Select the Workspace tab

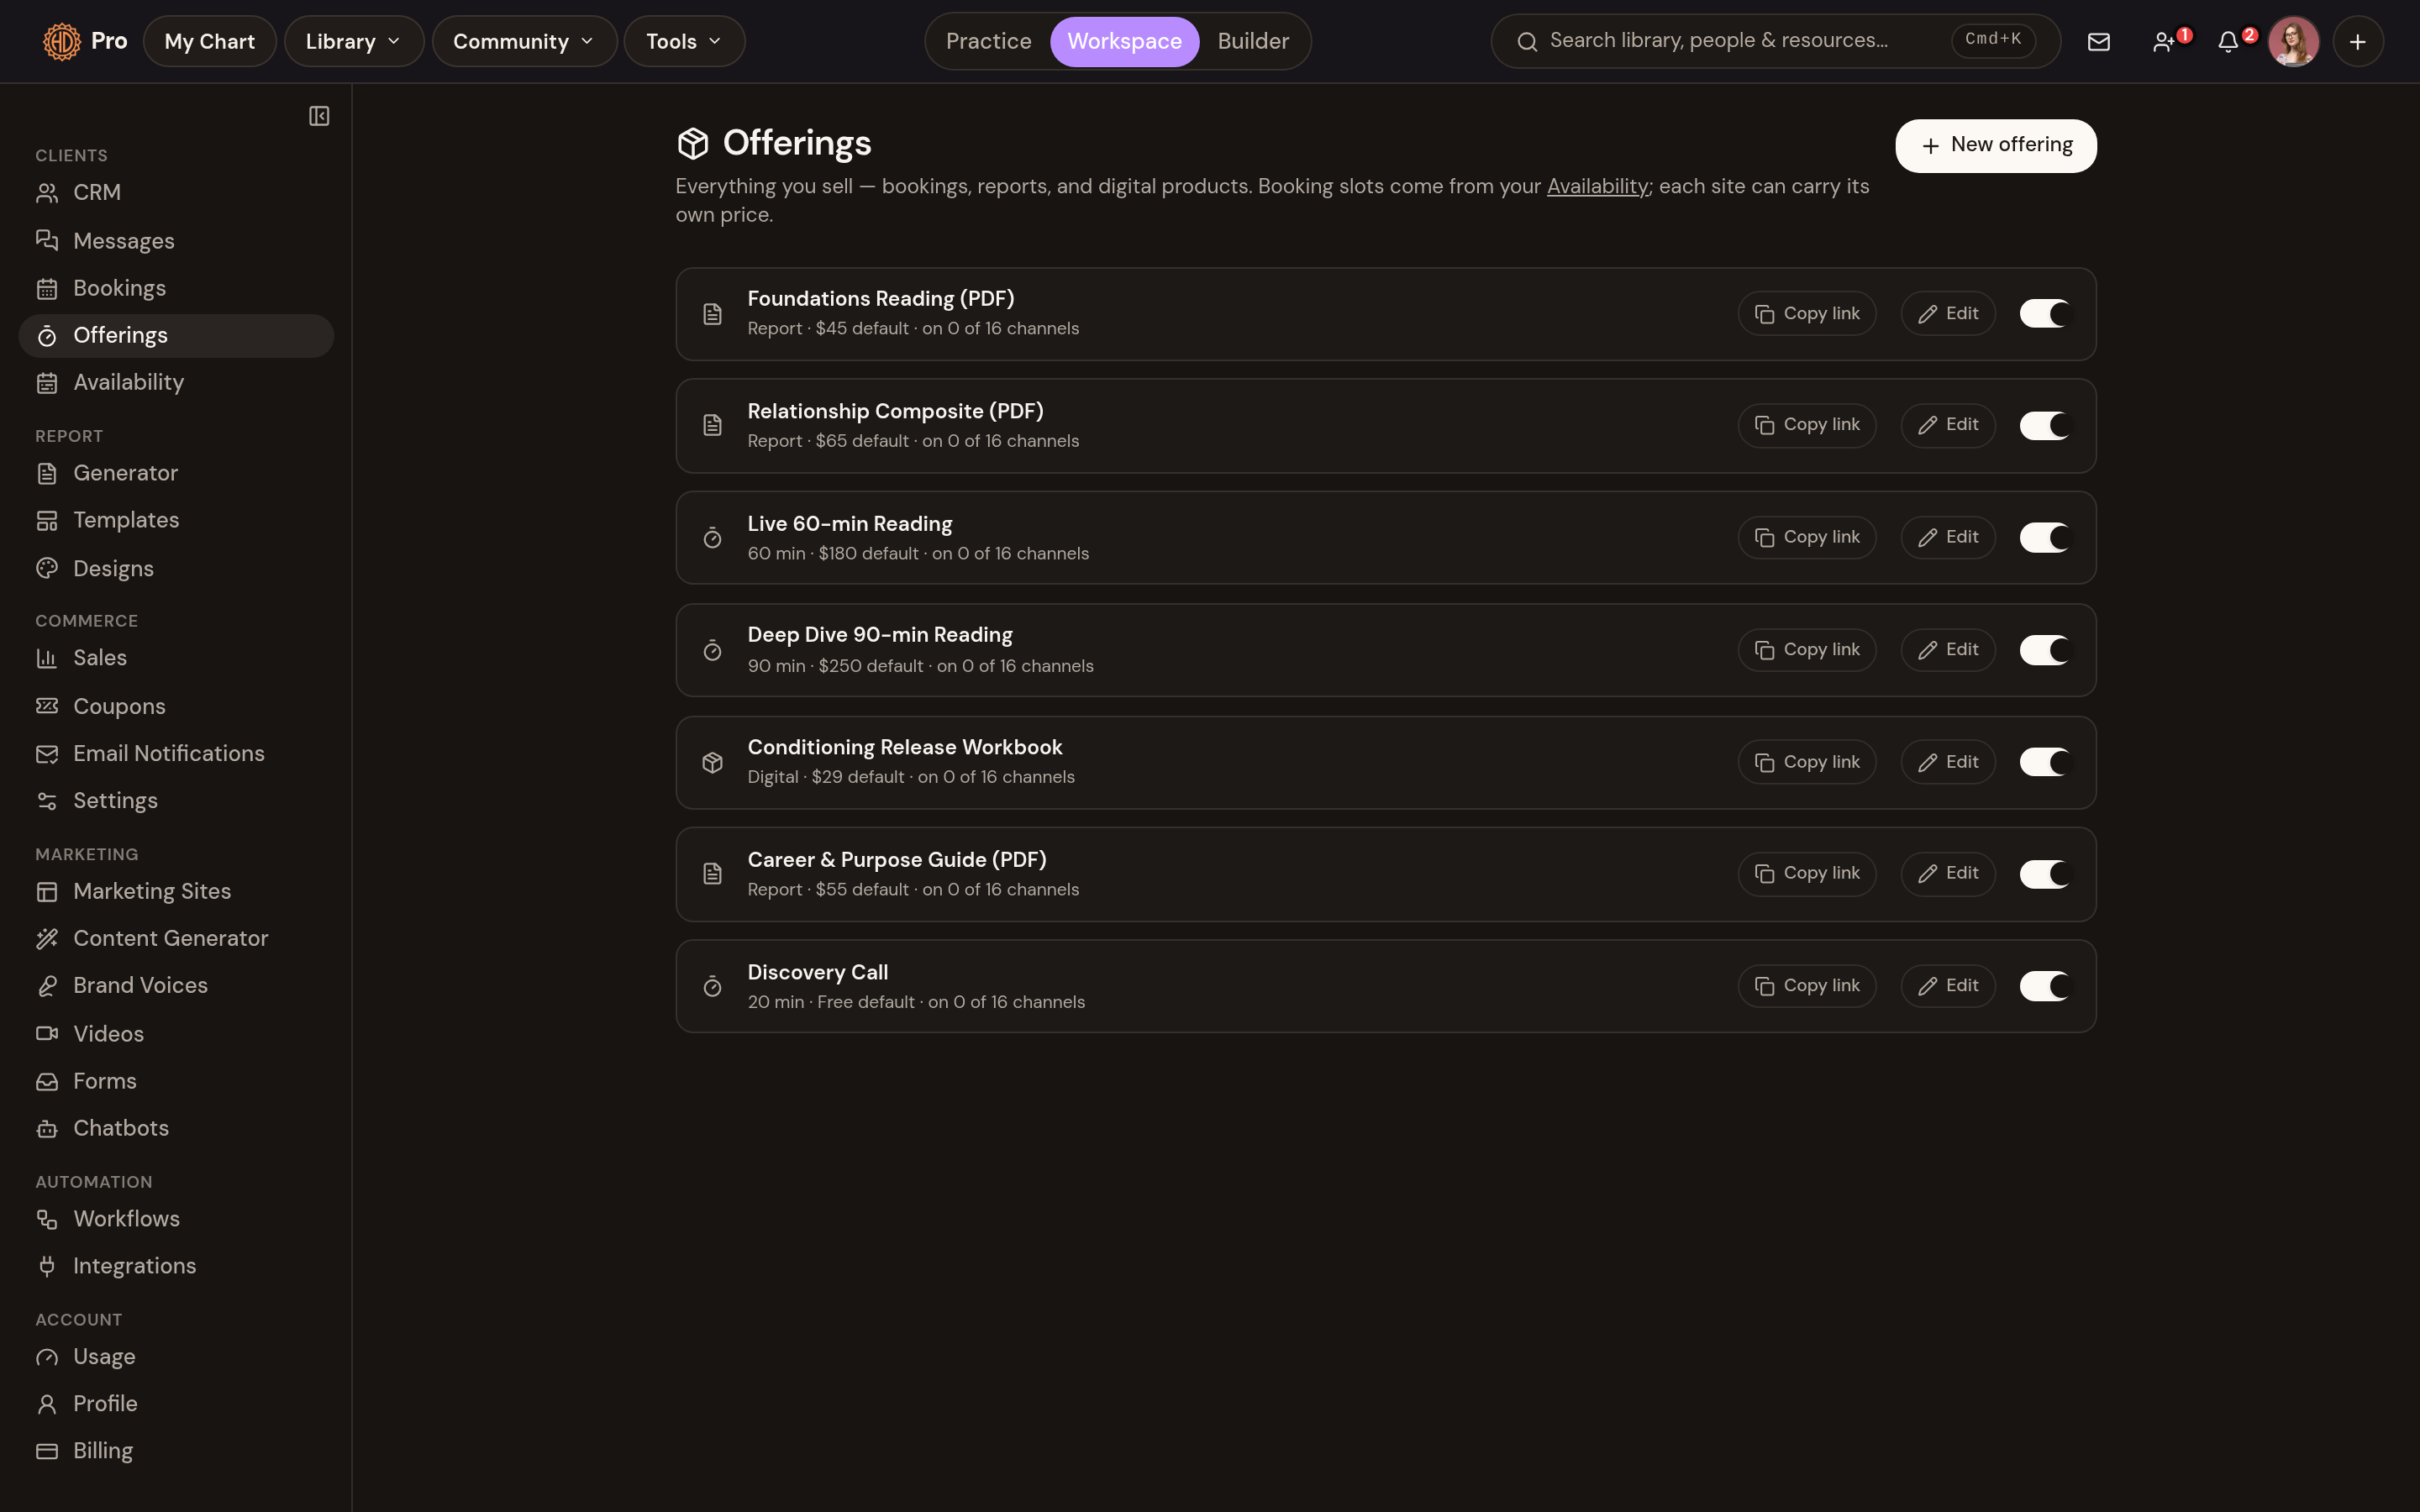(x=1124, y=41)
